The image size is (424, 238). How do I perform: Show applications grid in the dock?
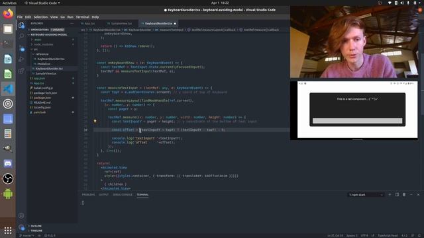pyautogui.click(x=8, y=230)
